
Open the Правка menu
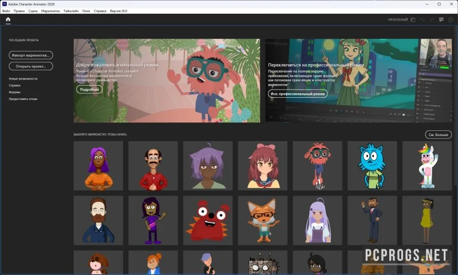[x=19, y=11]
